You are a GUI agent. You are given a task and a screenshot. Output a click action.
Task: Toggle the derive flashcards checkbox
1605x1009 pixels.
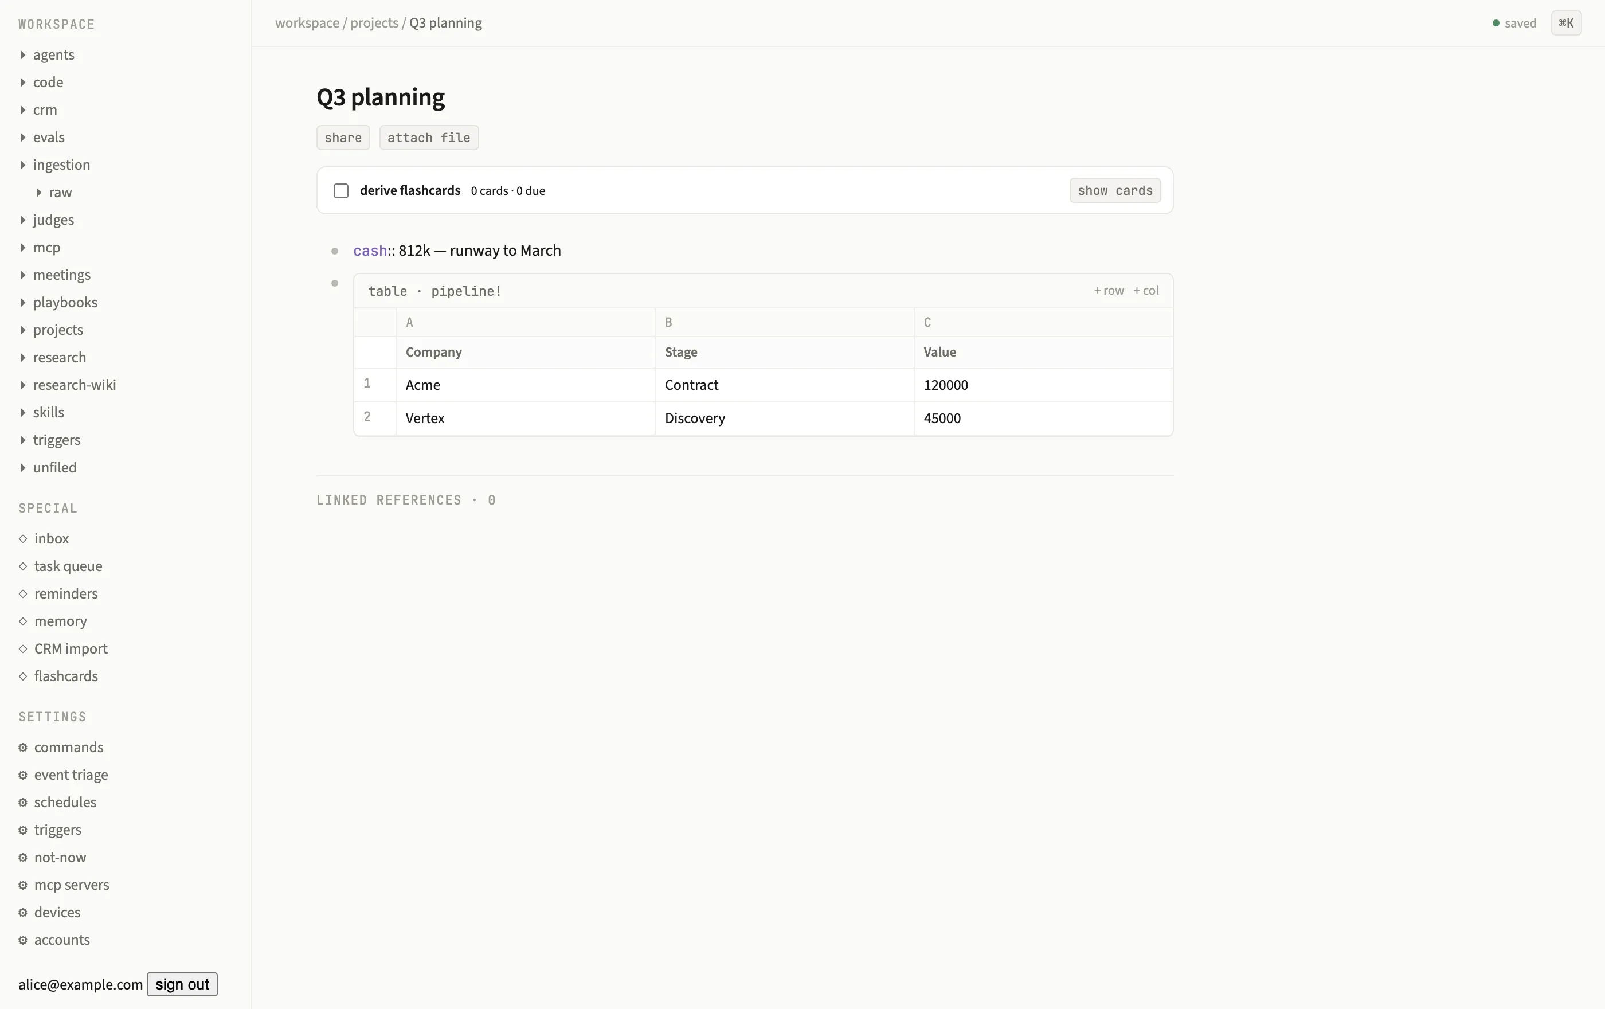340,191
